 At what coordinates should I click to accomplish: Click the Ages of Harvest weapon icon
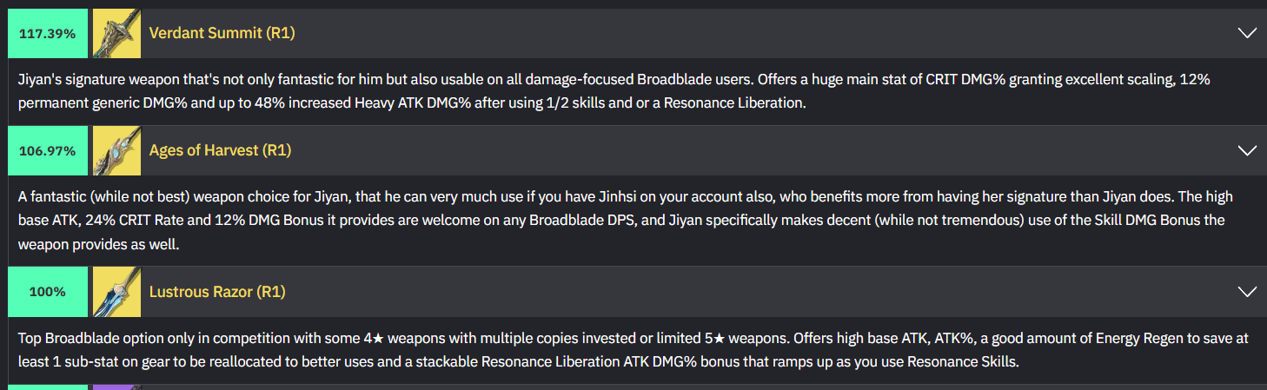[x=116, y=150]
